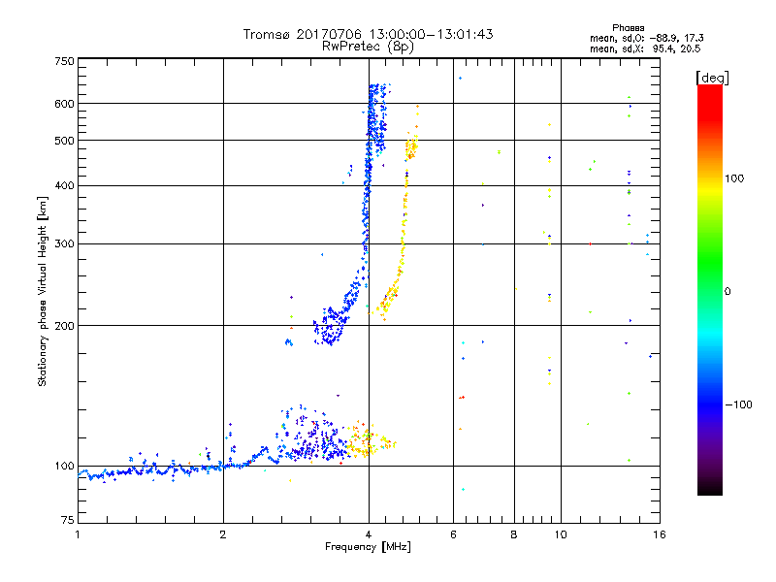Click the colorbar tick label '-100'
776x582 pixels.
tap(738, 404)
